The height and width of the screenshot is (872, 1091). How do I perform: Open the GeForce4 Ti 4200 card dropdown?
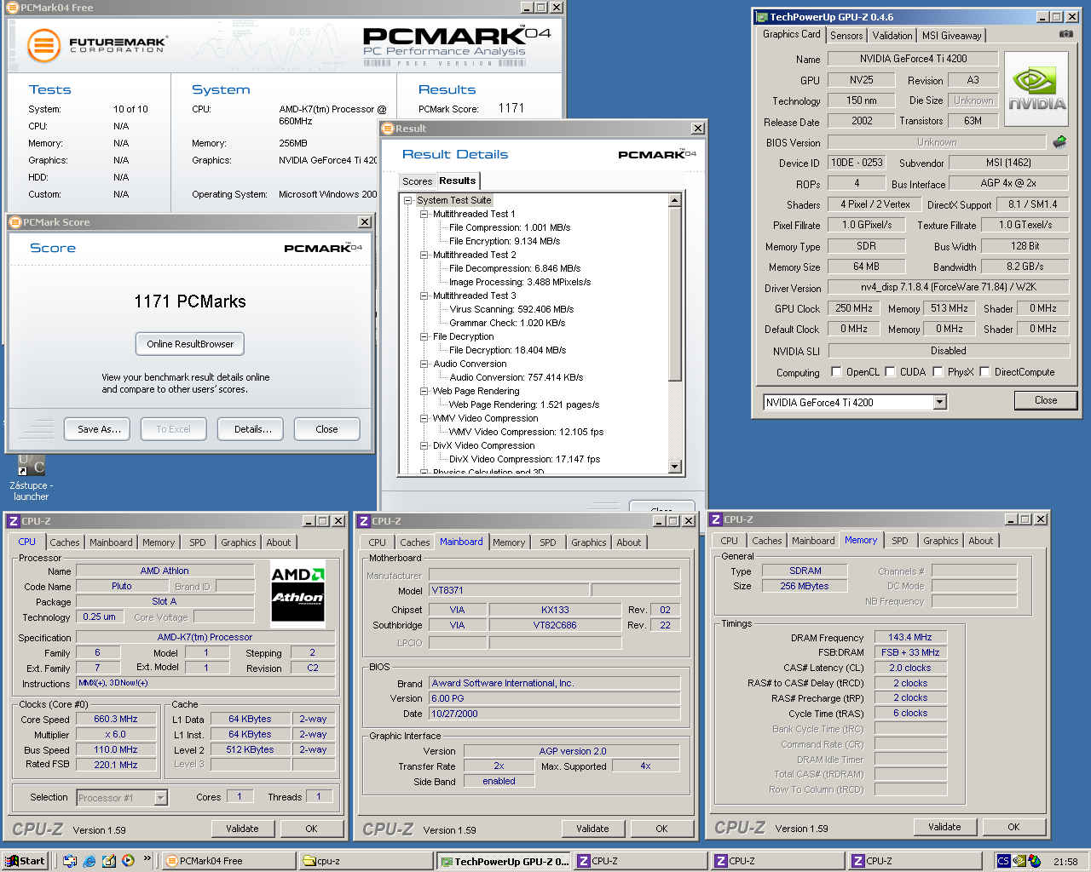[939, 402]
